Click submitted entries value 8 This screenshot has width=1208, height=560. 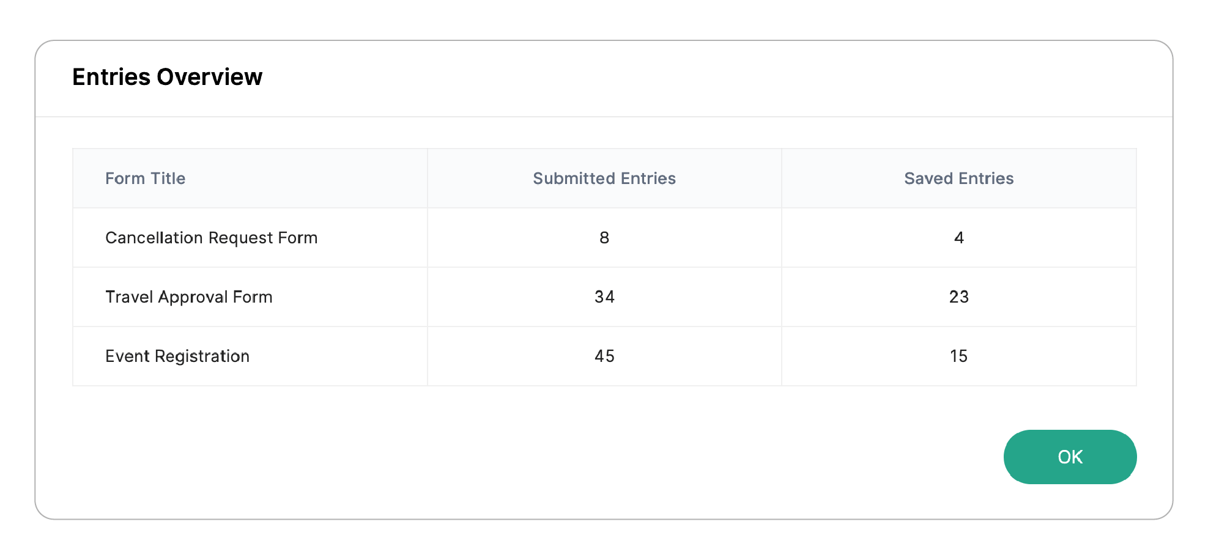pos(604,238)
